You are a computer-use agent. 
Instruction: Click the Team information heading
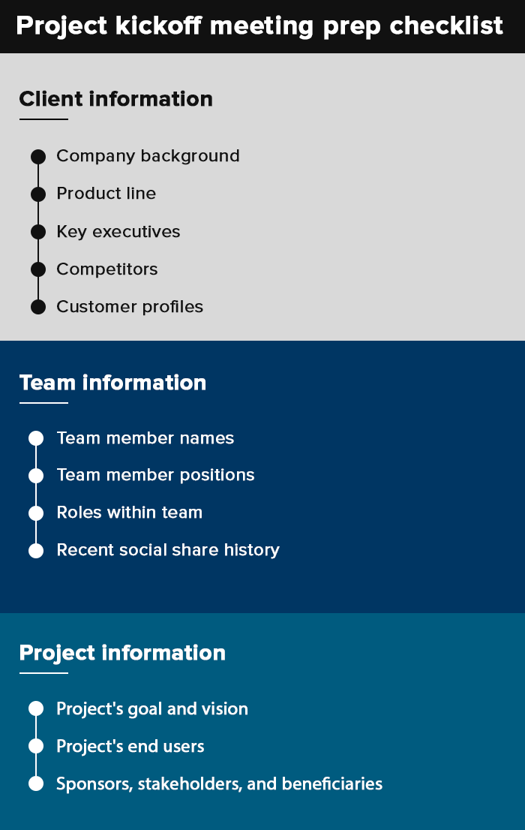112,383
